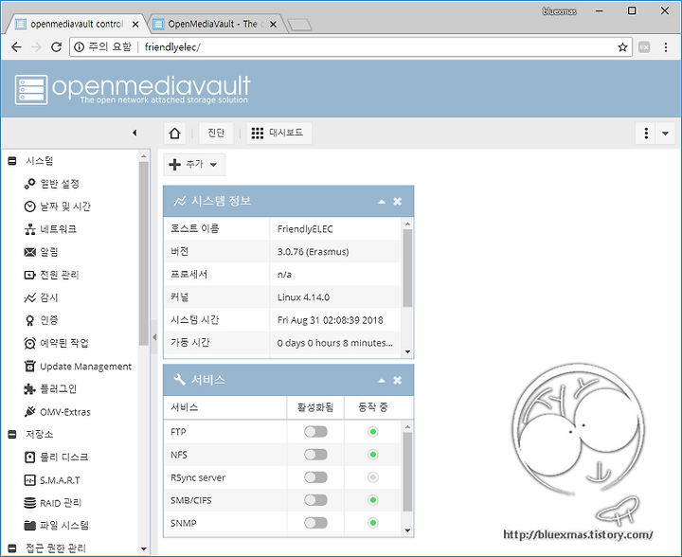Collapse the 저장소 tree section
This screenshot has height=557, width=682.
12,434
